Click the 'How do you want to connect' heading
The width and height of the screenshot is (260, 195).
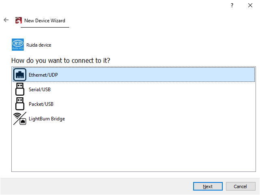pyautogui.click(x=61, y=61)
